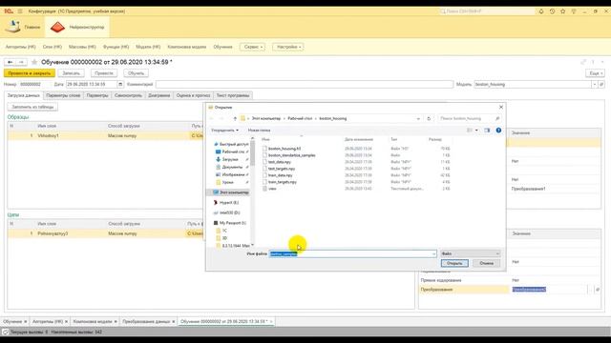The width and height of the screenshot is (611, 343).
Task: Open the 1C folder in the dialog sidebar
Action: [x=221, y=231]
